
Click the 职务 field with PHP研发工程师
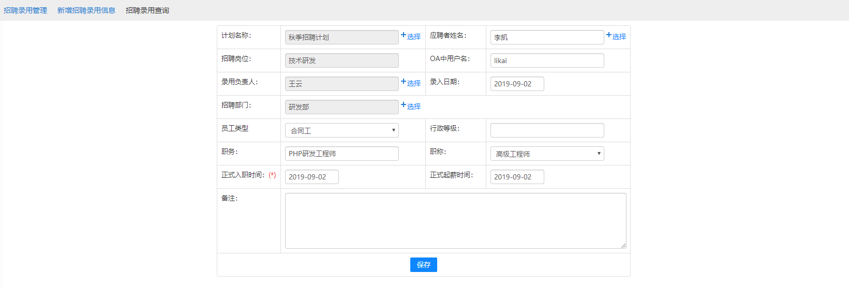pos(341,154)
